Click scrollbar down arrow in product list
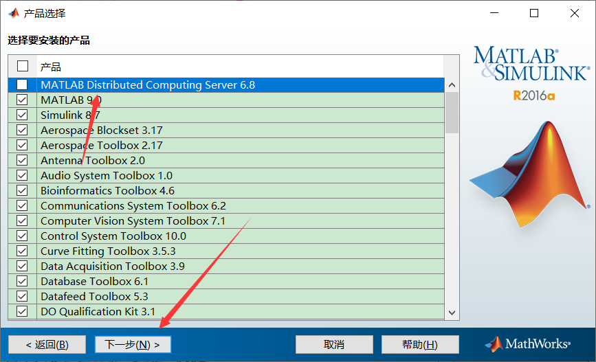This screenshot has height=362, width=596. (x=452, y=313)
